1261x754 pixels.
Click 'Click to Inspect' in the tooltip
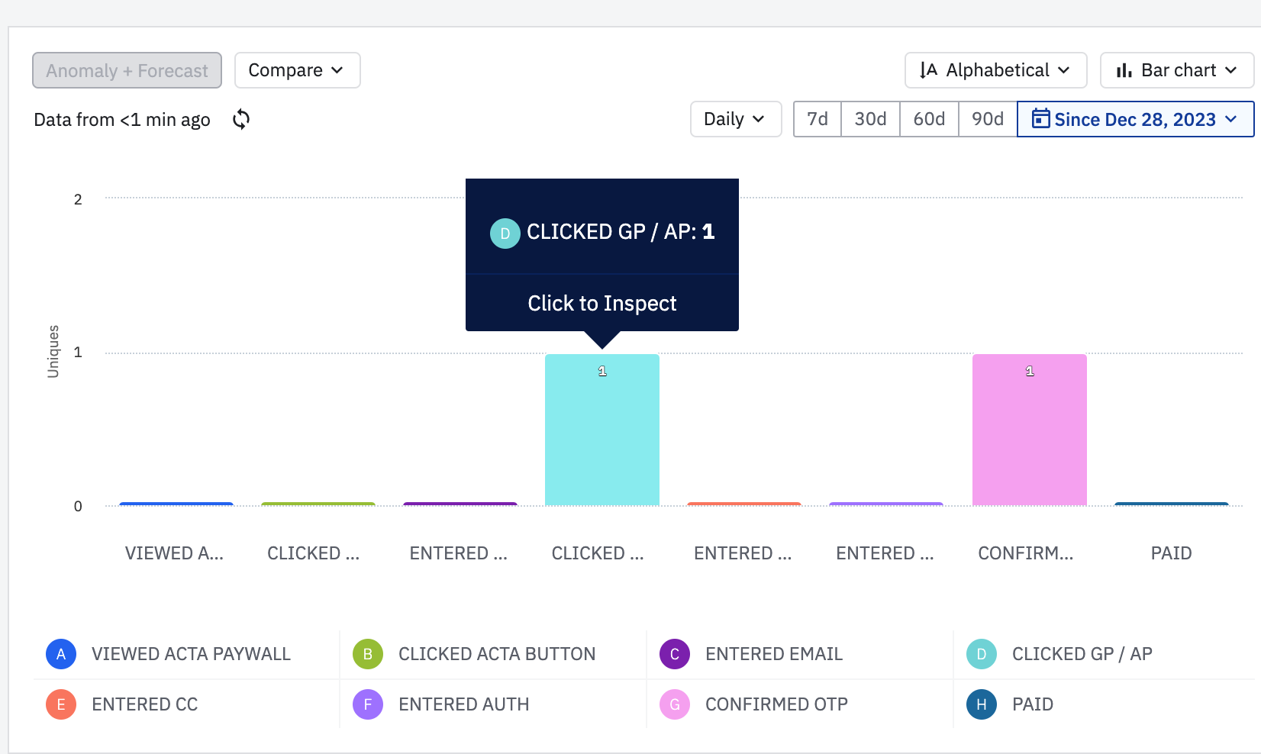602,303
